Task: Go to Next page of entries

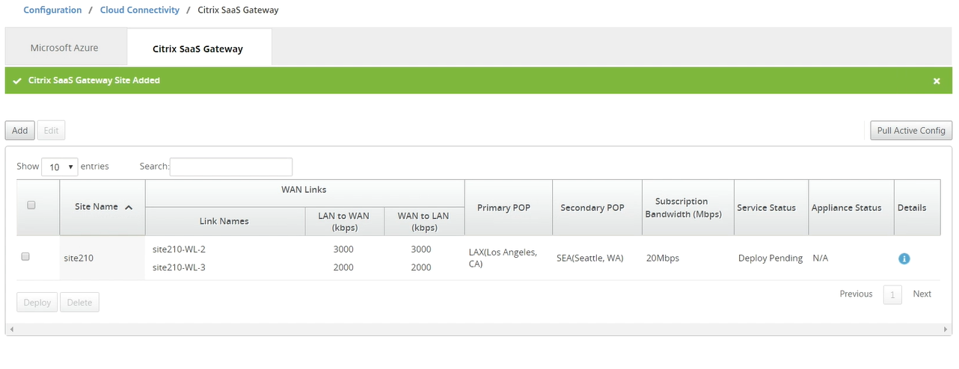Action: 922,294
